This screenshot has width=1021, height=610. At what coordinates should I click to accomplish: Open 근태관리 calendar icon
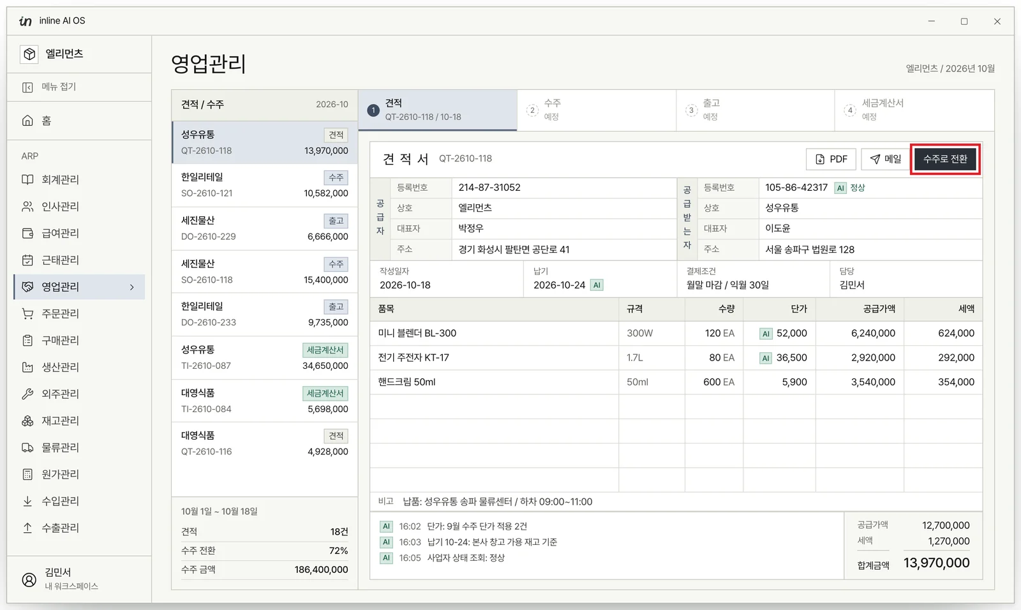[27, 260]
